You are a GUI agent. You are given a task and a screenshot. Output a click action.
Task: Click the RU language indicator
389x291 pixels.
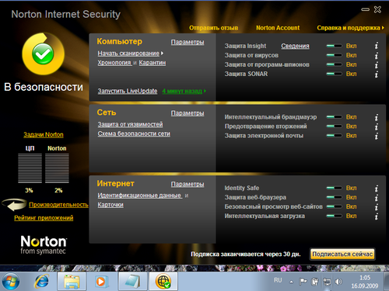pyautogui.click(x=278, y=280)
